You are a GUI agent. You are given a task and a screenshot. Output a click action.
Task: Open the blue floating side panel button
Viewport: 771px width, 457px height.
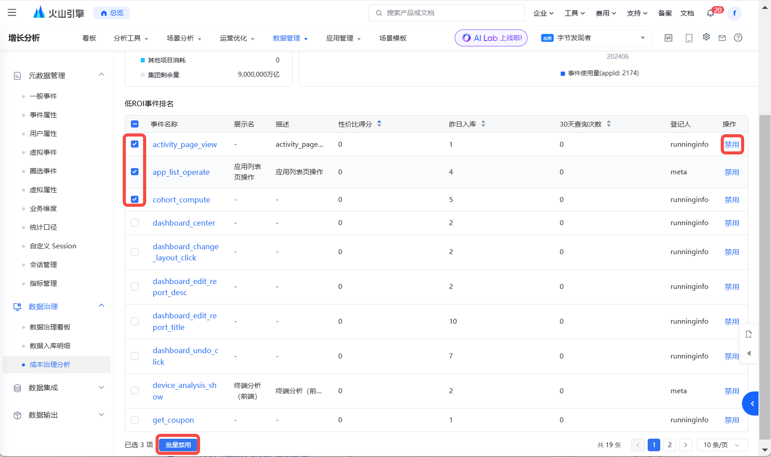[x=751, y=403]
